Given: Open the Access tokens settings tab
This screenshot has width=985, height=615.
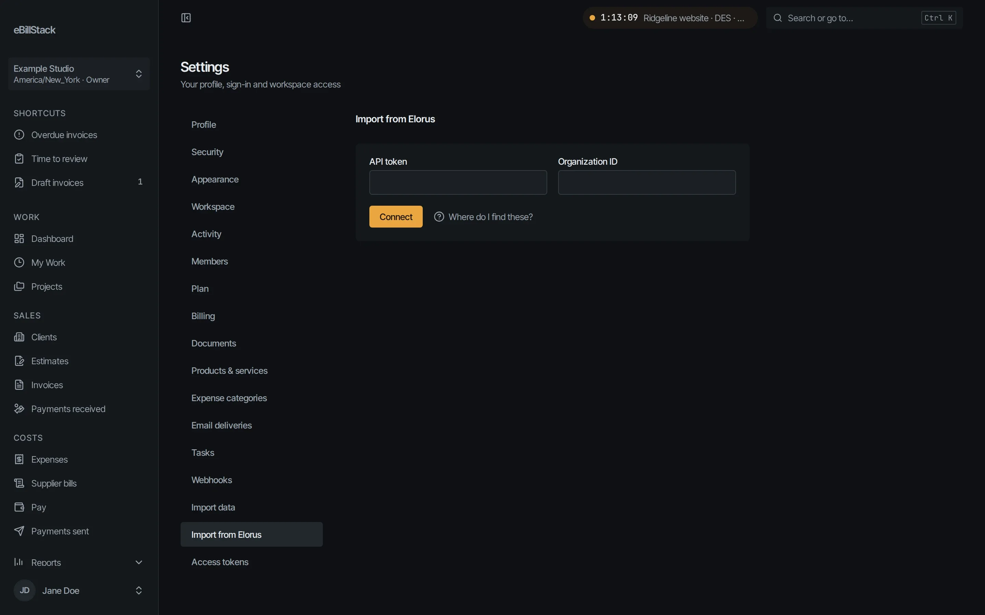Looking at the screenshot, I should tap(251, 562).
